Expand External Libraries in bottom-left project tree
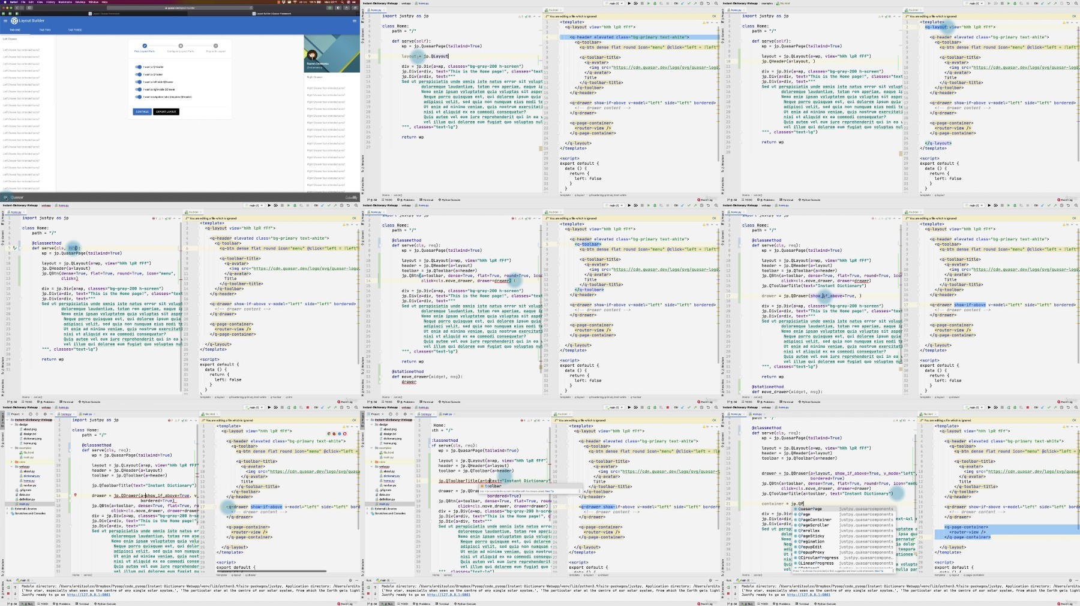The width and height of the screenshot is (1080, 606). click(x=8, y=508)
